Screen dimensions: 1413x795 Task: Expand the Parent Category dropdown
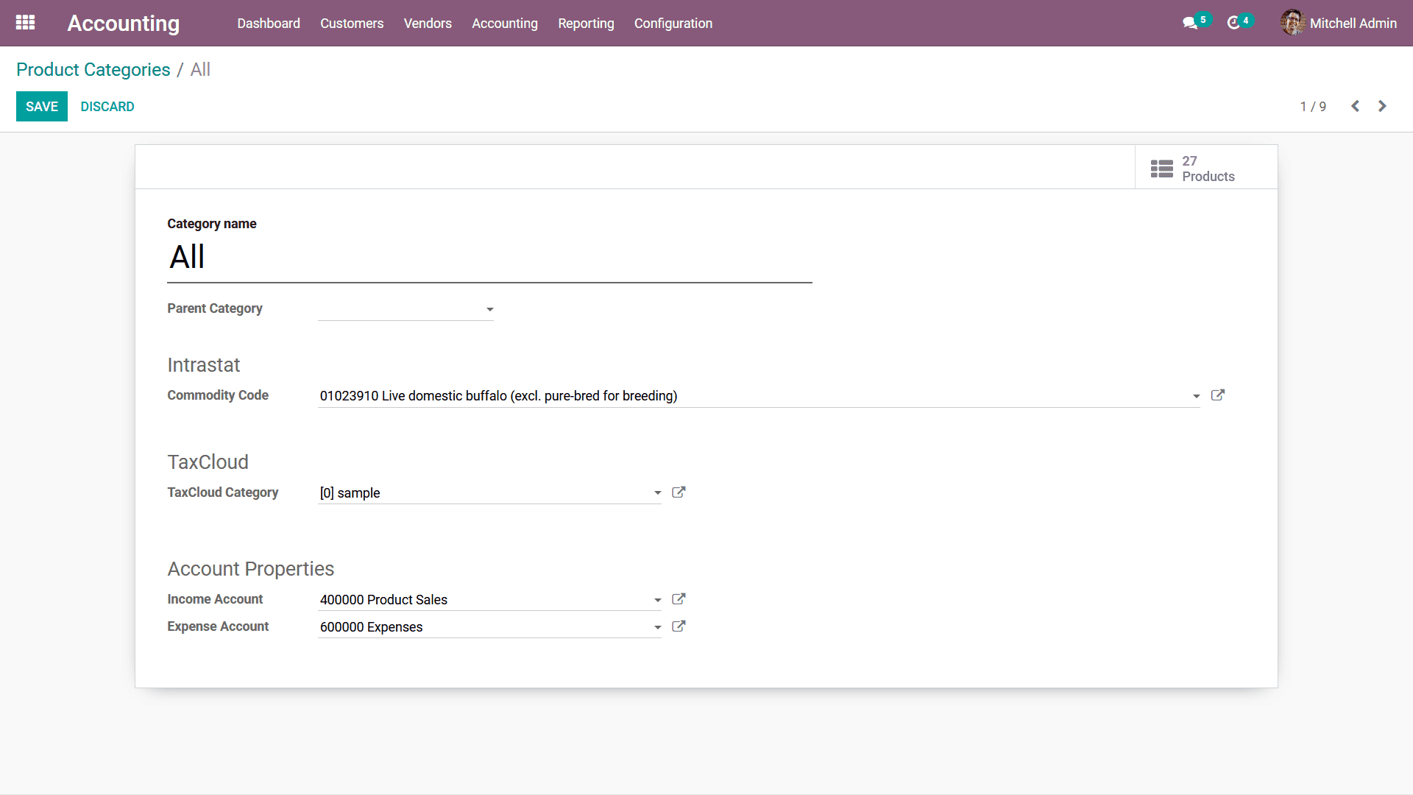point(489,309)
